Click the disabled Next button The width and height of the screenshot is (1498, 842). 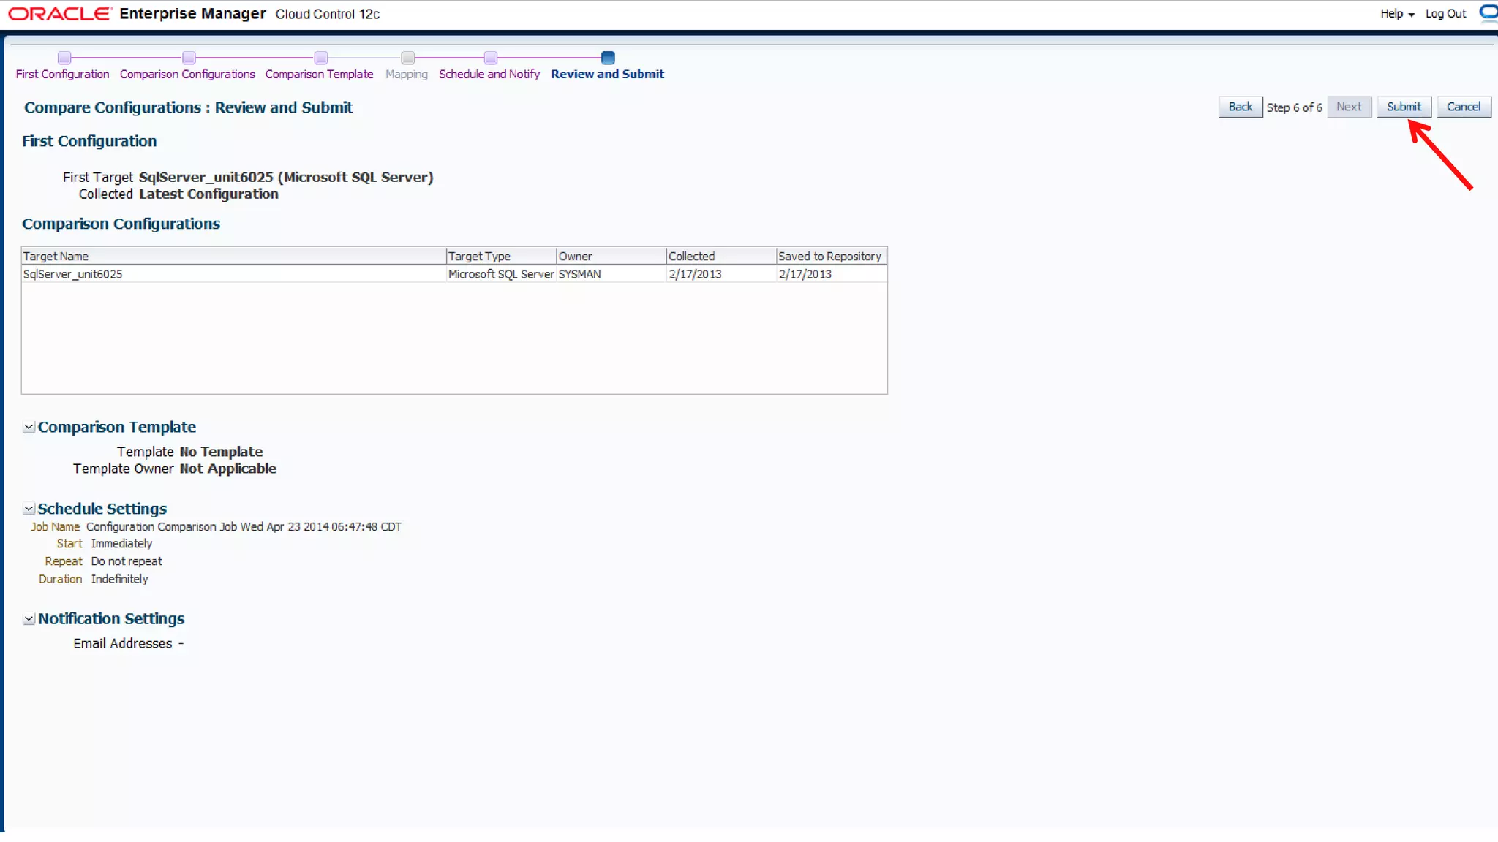coord(1349,107)
